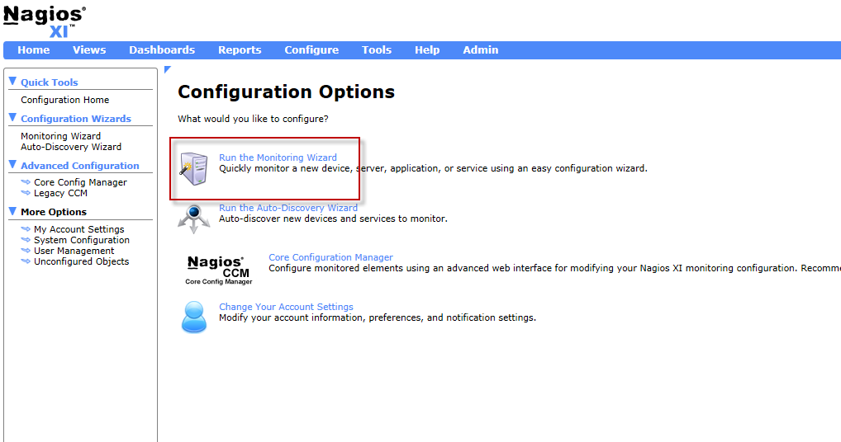This screenshot has height=442, width=841.
Task: Toggle sidebar with blue corner triangle
Action: (168, 69)
